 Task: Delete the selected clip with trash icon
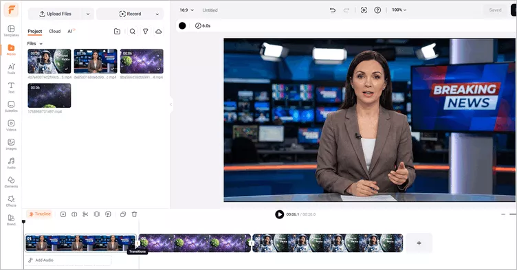(x=134, y=214)
